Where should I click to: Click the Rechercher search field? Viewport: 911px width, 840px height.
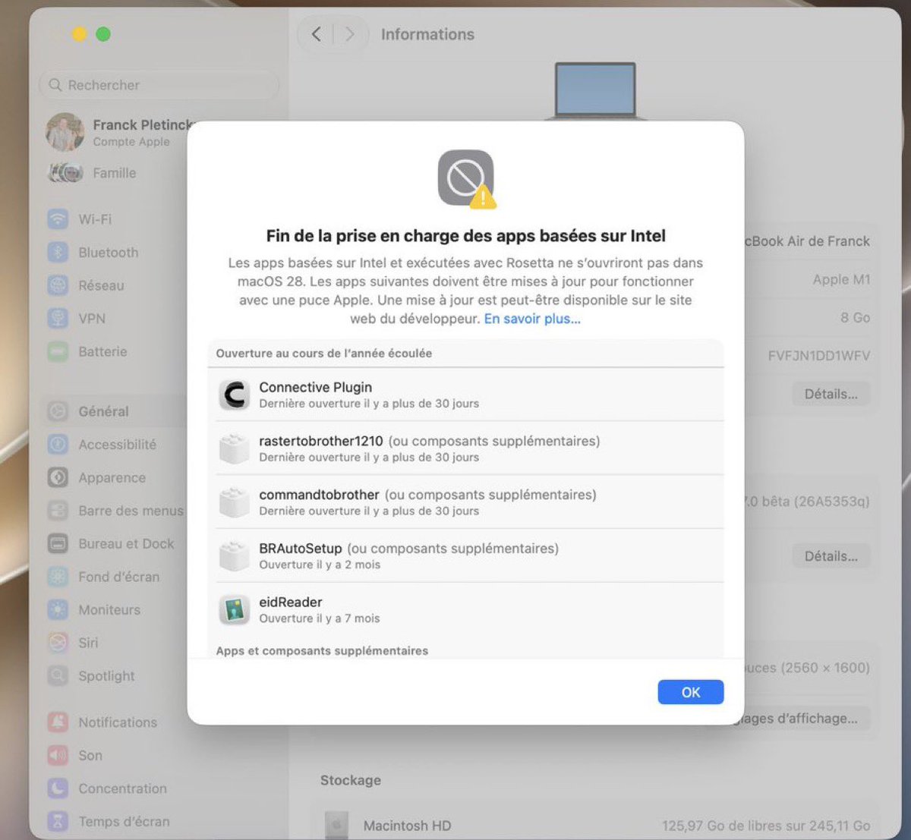coord(159,85)
